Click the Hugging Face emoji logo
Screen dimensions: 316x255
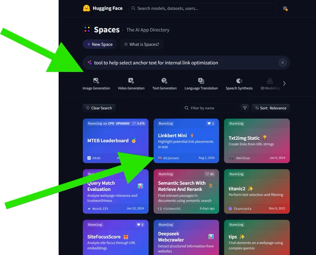coord(86,8)
